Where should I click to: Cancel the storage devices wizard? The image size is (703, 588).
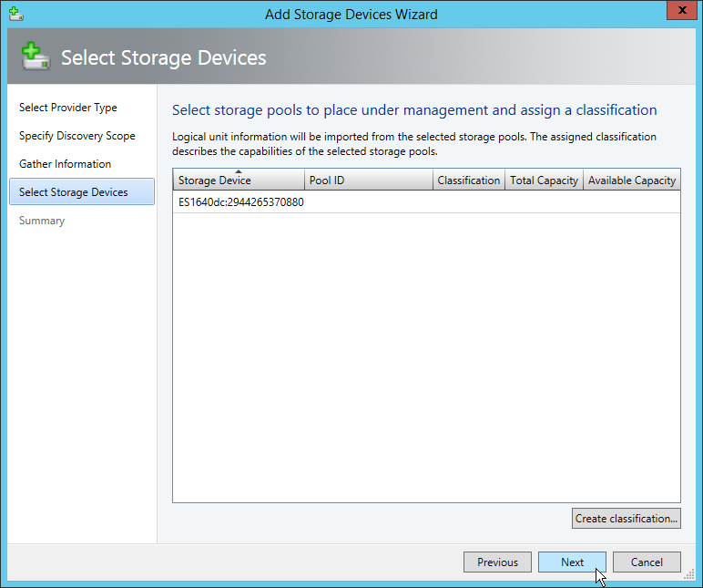[647, 562]
